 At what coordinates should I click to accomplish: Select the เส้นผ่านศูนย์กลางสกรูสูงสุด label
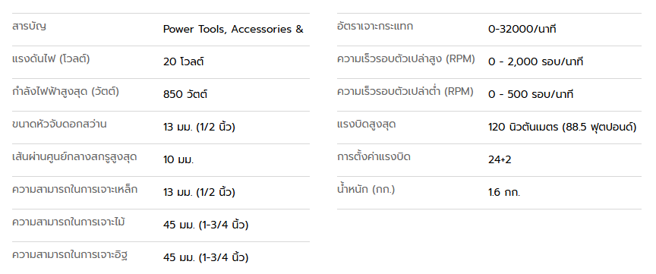tap(74, 157)
